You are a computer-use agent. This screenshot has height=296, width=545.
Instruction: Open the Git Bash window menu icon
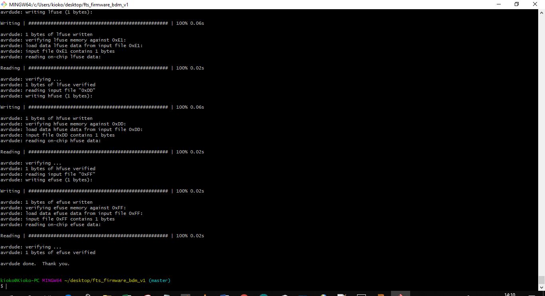pyautogui.click(x=4, y=4)
